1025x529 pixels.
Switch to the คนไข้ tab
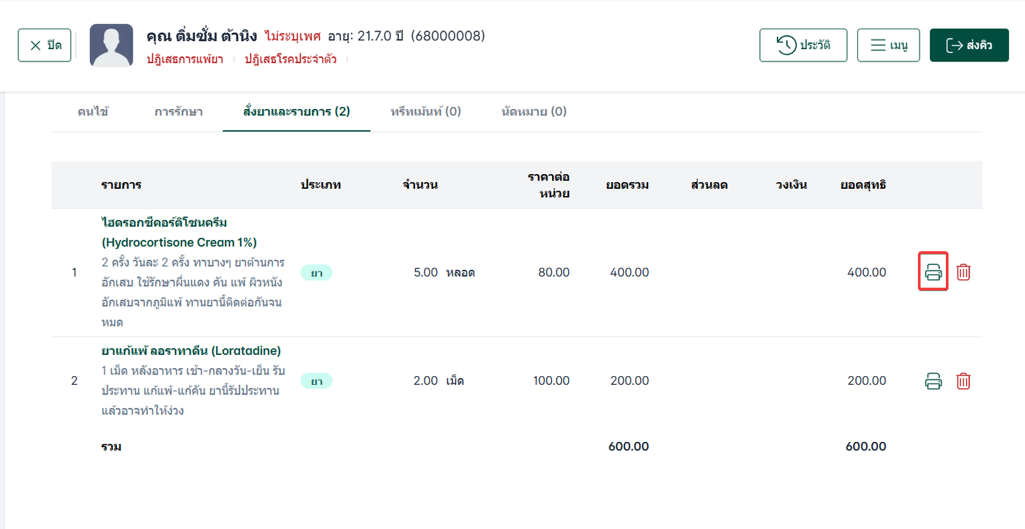(x=93, y=112)
